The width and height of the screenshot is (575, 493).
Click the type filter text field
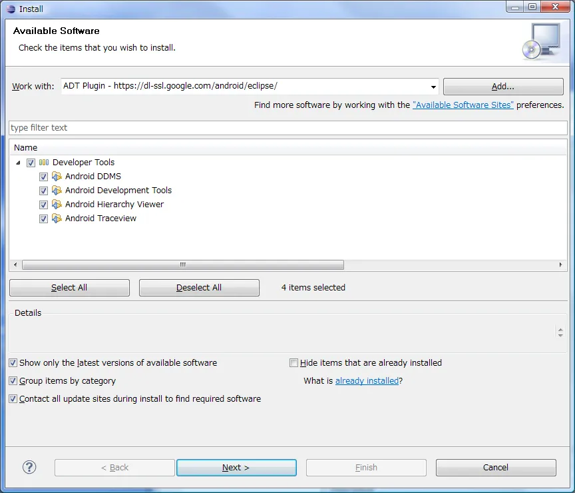[x=288, y=128]
